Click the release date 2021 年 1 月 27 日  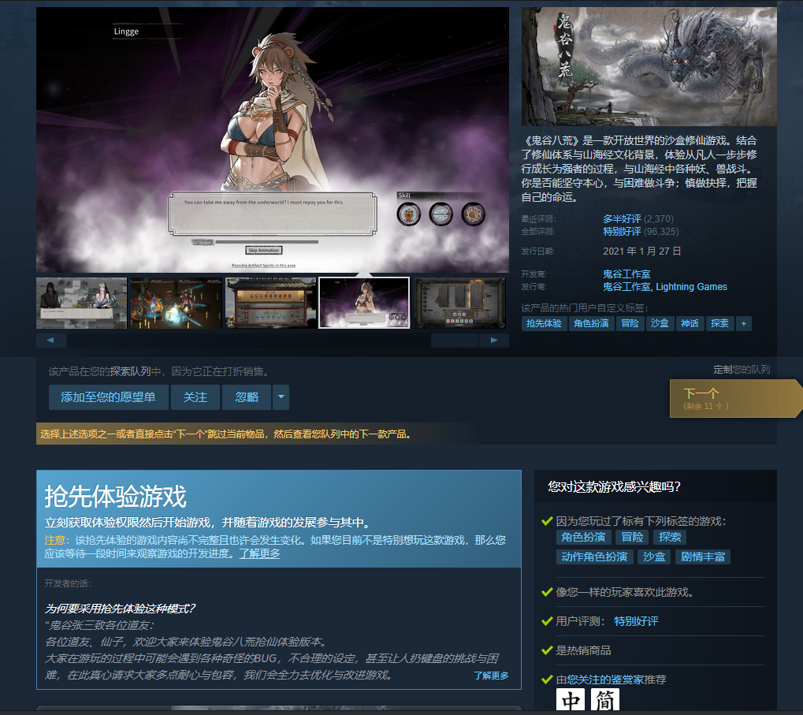(641, 251)
